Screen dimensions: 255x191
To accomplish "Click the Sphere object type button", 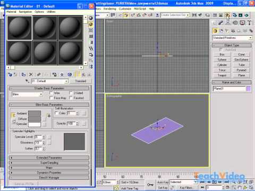I will pos(222,59).
